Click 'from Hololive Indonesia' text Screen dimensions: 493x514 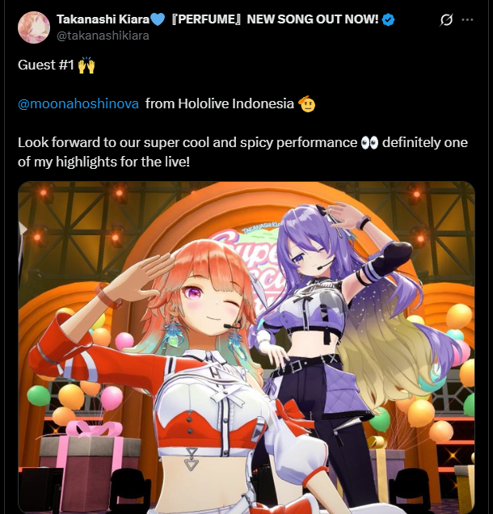coord(220,104)
